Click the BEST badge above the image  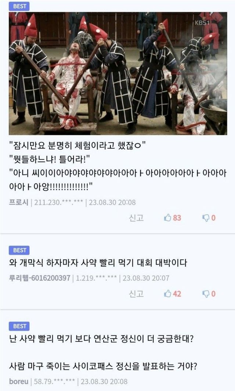coord(19,6)
